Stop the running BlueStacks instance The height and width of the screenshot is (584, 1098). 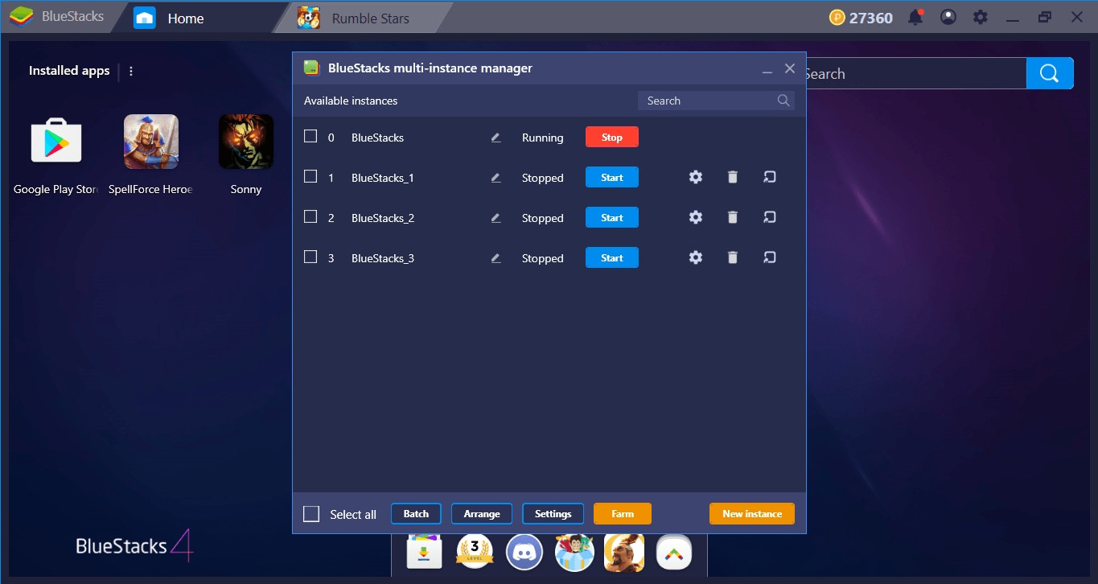point(612,138)
